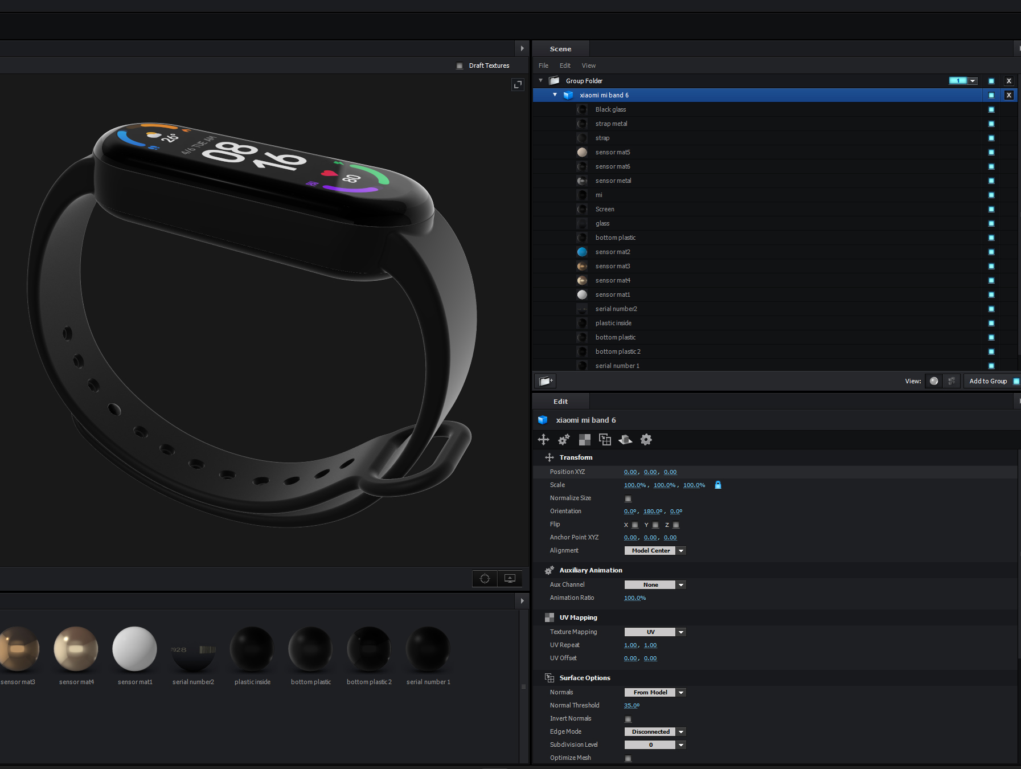Viewport: 1021px width, 769px height.
Task: Click the icon right of the sphere View icon
Action: click(x=952, y=381)
